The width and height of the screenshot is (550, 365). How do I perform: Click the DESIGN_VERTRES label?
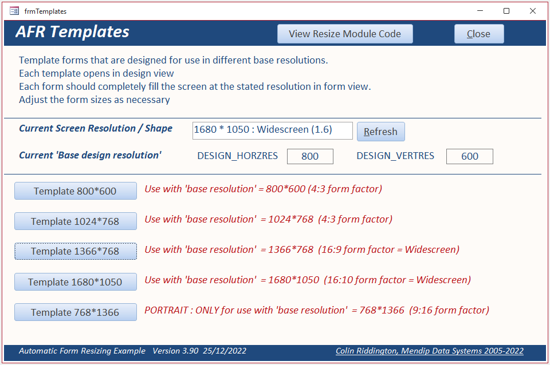click(395, 156)
